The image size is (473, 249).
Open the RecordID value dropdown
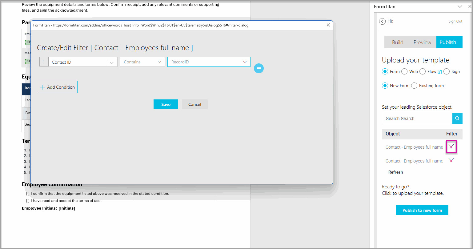209,62
